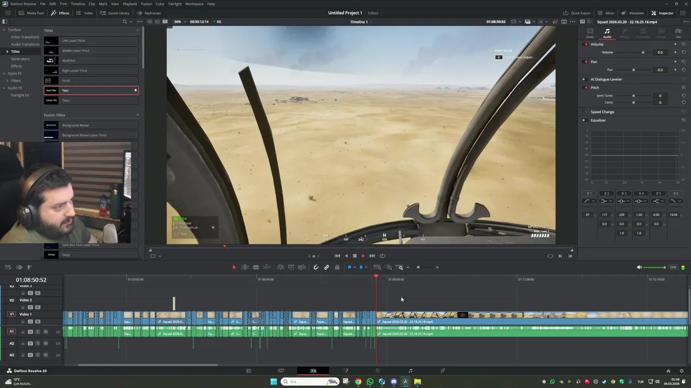
Task: Click the Insert Clip edit icon
Action: pyautogui.click(x=280, y=267)
